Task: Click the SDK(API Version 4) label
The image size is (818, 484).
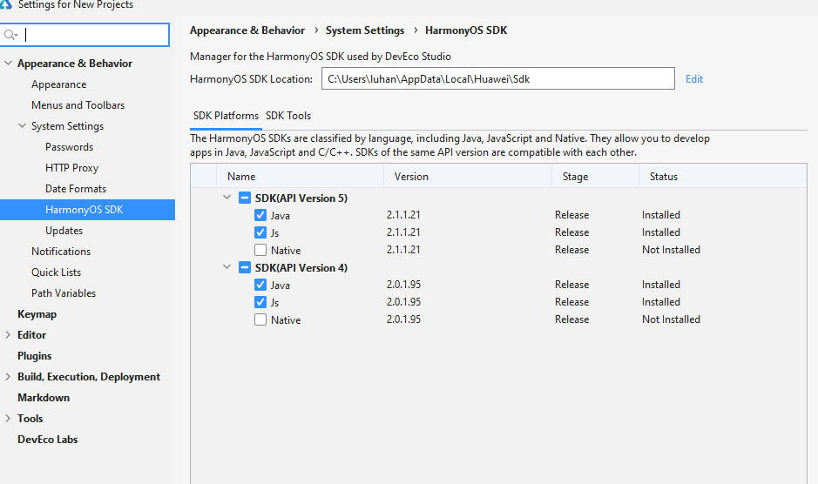Action: [x=301, y=267]
